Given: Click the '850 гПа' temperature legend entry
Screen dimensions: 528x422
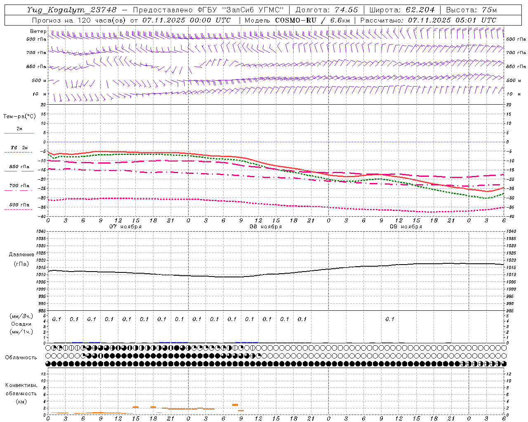Looking at the screenshot, I should click(19, 167).
